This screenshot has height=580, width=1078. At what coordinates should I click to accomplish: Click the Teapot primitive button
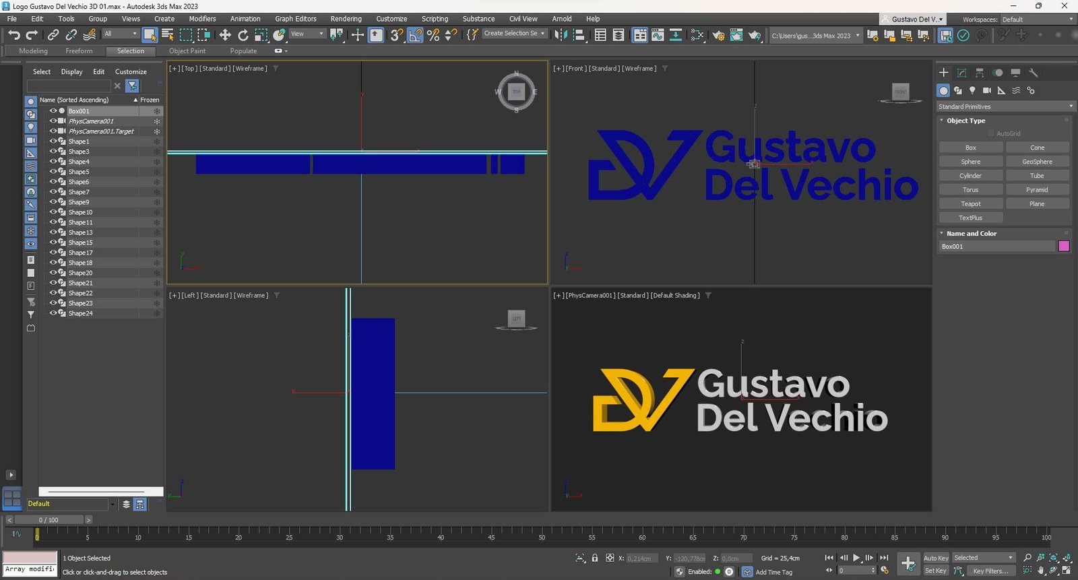pos(970,204)
